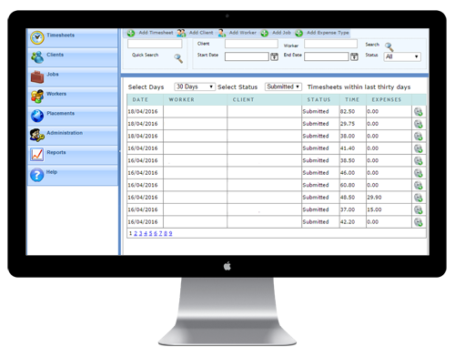Open the End Date calendar picker
455x357 pixels.
[354, 56]
